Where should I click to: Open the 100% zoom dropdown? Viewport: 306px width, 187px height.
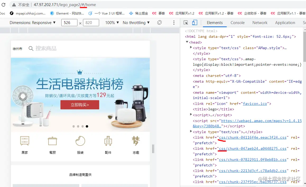(112, 23)
